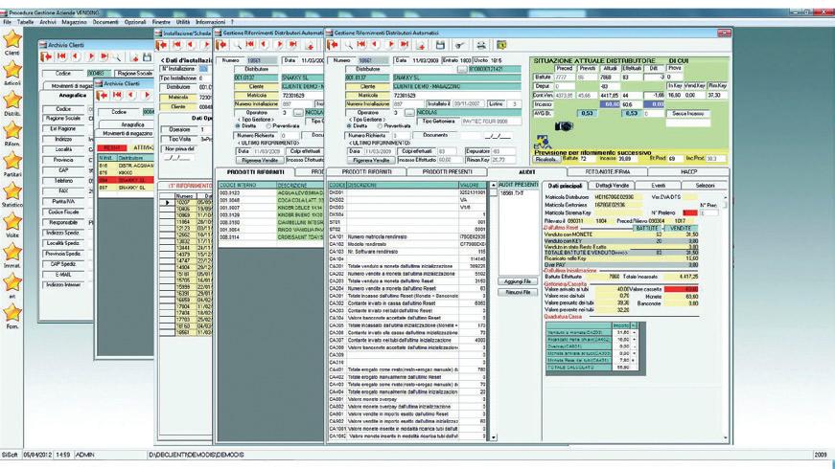835x469 pixels.
Task: Go to previous record in front Gestione Rifornimenti toolbar
Action: coord(376,45)
